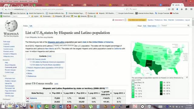
Task: Bookmark this page with the star icon
Action: (x=169, y=9)
